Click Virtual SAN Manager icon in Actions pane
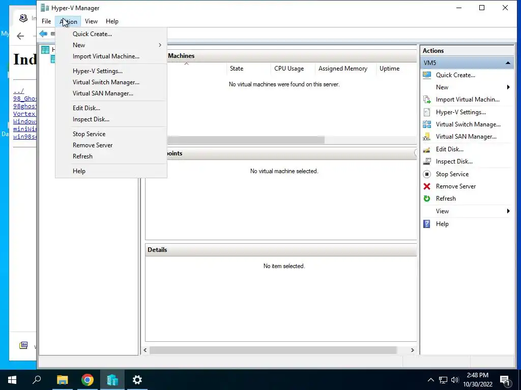The width and height of the screenshot is (521, 390). click(x=427, y=137)
